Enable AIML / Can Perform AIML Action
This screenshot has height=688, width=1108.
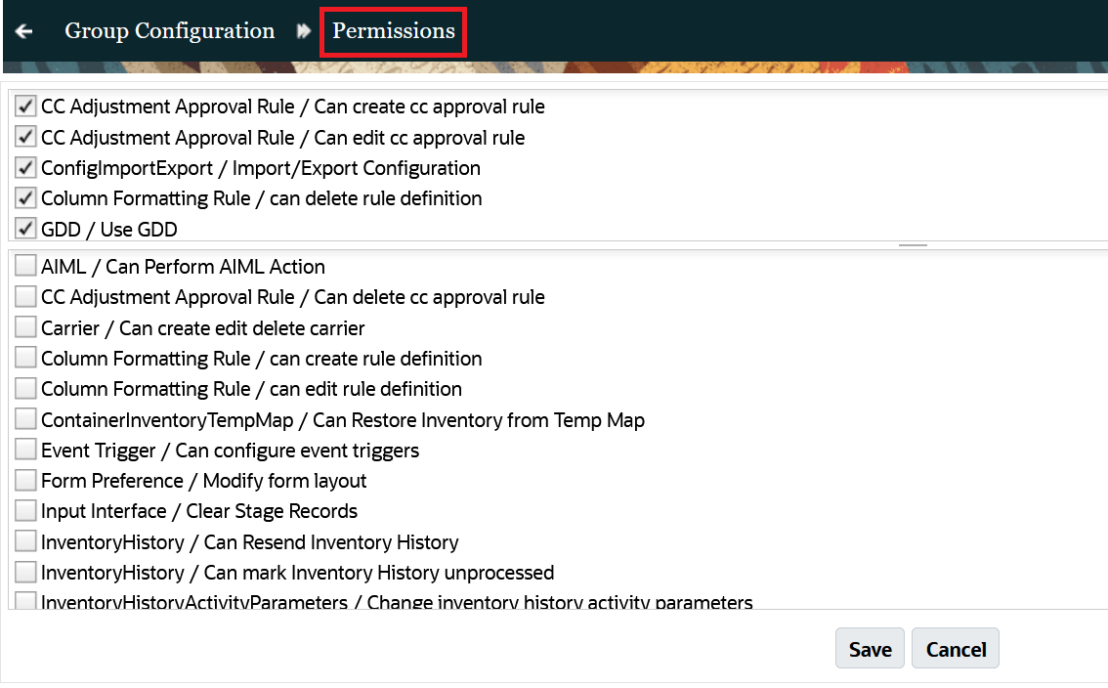coord(25,265)
